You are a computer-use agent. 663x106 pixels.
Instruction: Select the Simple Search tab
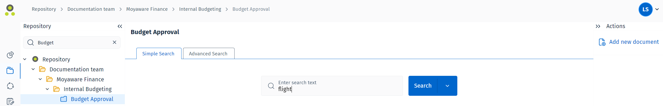pos(158,54)
